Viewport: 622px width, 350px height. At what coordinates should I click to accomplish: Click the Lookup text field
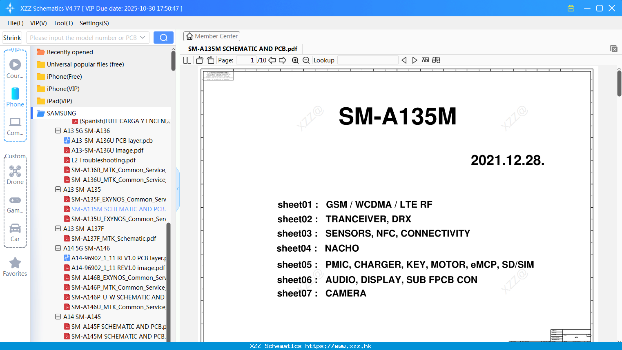coord(368,60)
